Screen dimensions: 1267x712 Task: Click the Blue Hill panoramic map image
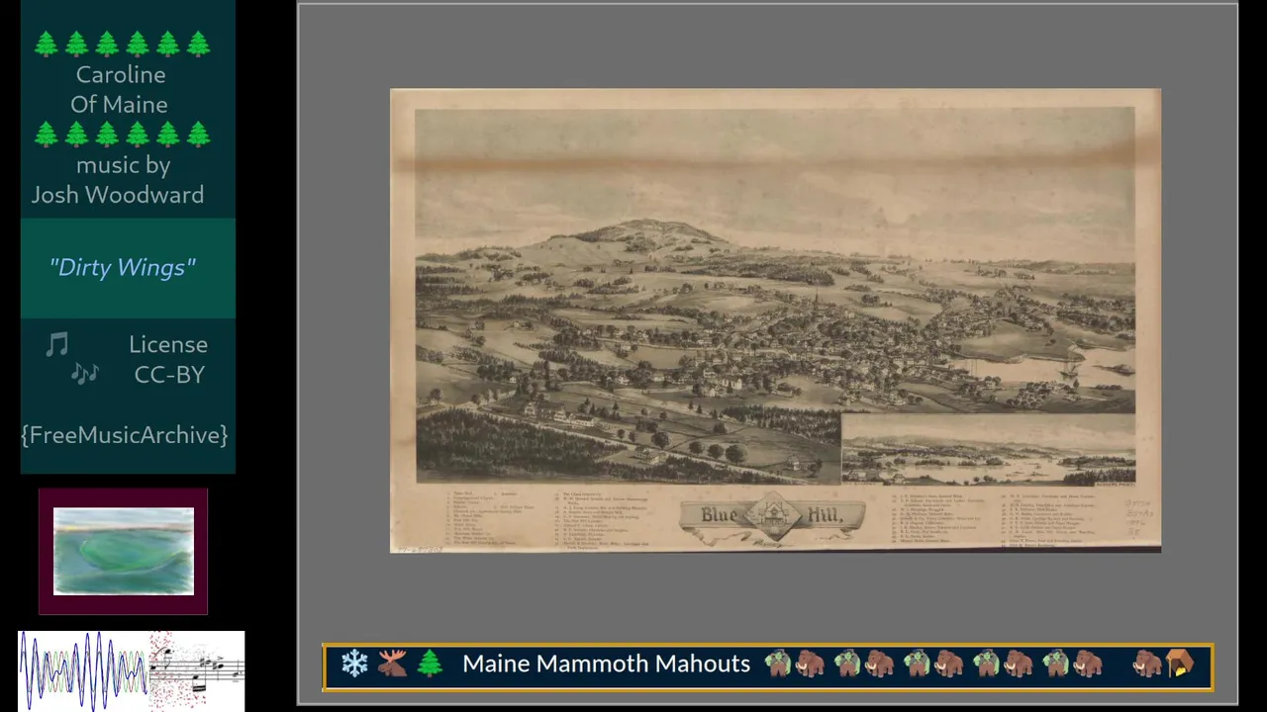[x=775, y=320]
